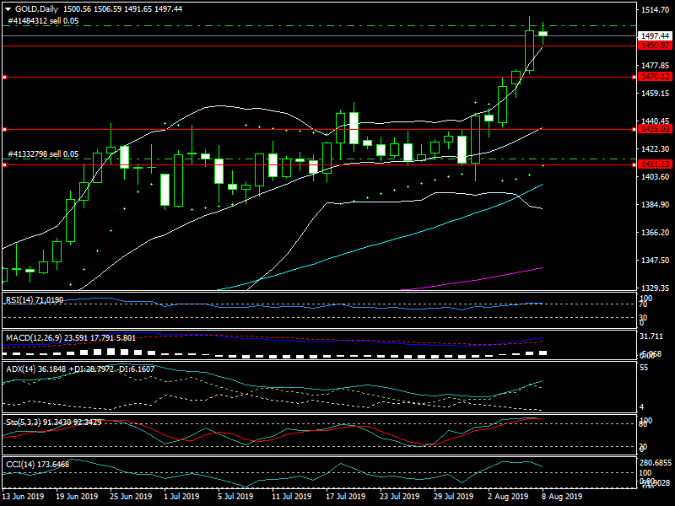
Task: Select the #41332798 sell 0.05 order label
Action: coord(44,154)
